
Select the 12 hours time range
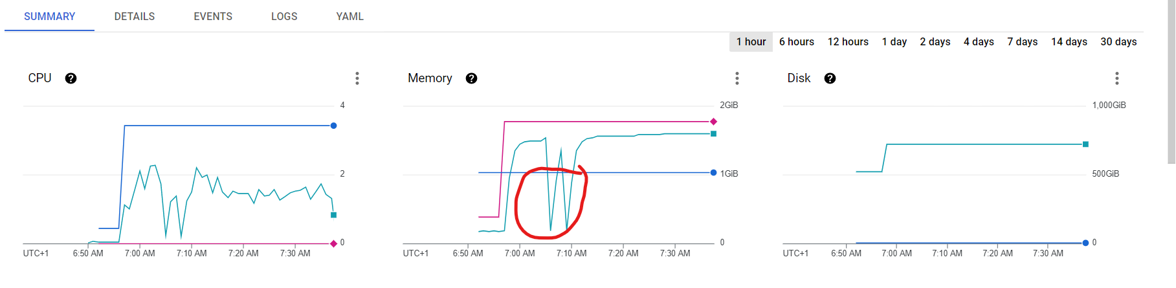[848, 41]
